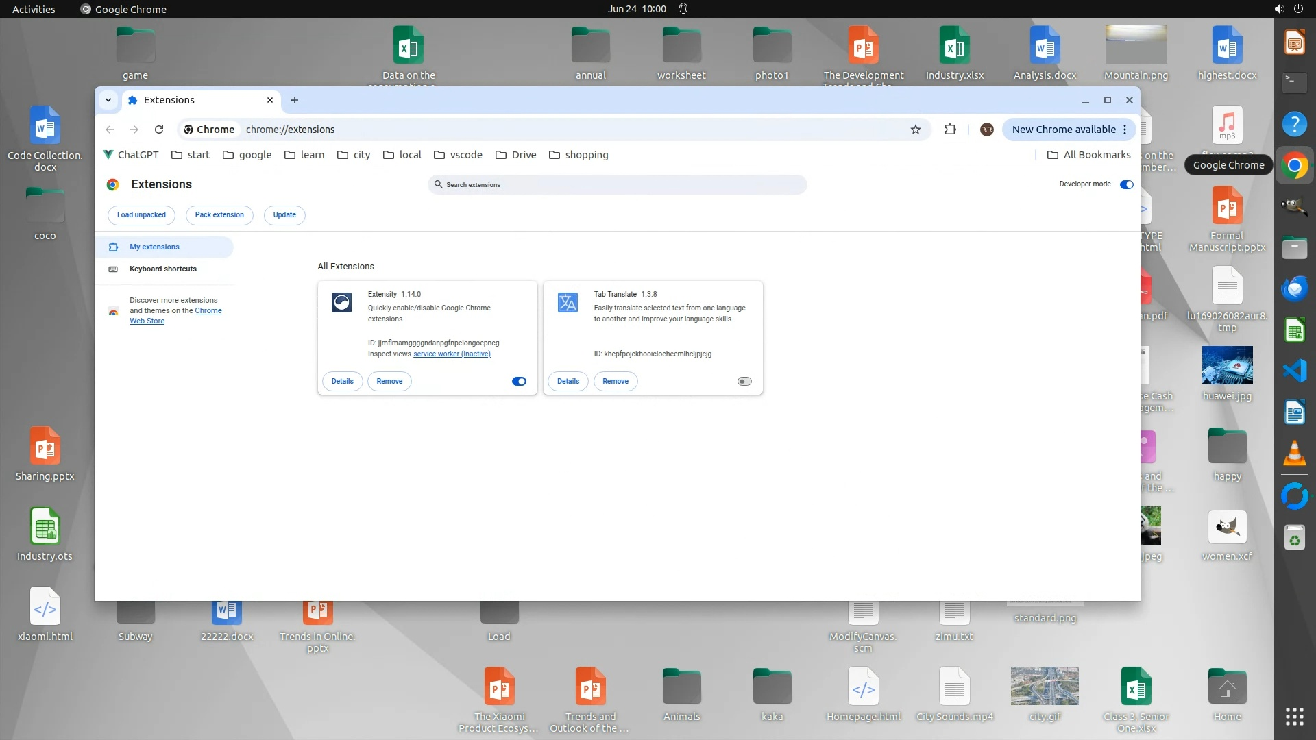Click the bookmark star icon in address bar
Image resolution: width=1316 pixels, height=740 pixels.
[915, 129]
